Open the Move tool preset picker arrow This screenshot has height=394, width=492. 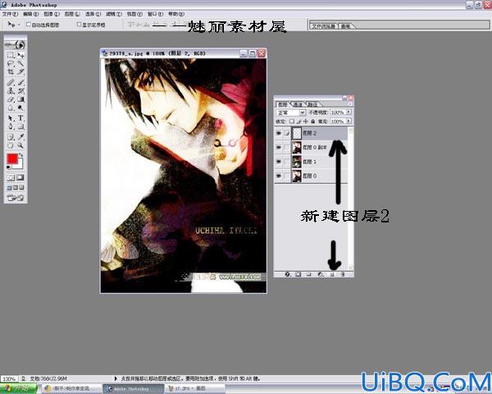click(19, 25)
